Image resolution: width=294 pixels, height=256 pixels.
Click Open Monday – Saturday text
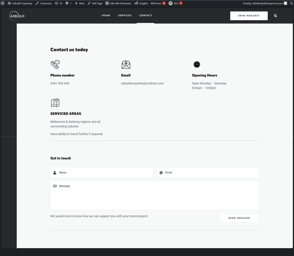coord(209,83)
